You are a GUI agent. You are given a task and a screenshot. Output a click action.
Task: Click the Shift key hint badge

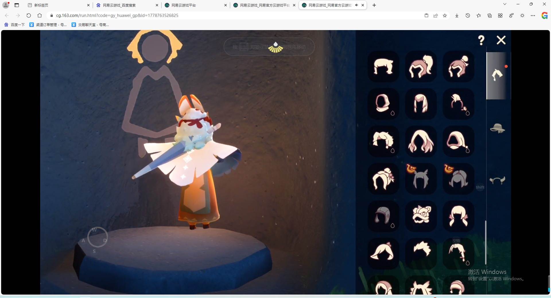pyautogui.click(x=480, y=187)
